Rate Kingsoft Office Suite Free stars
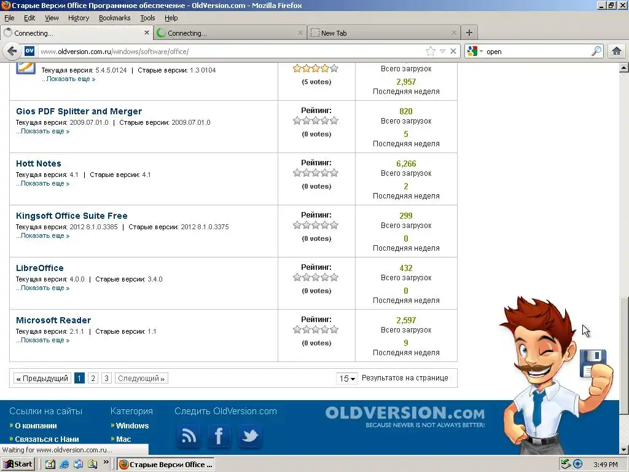 [316, 225]
